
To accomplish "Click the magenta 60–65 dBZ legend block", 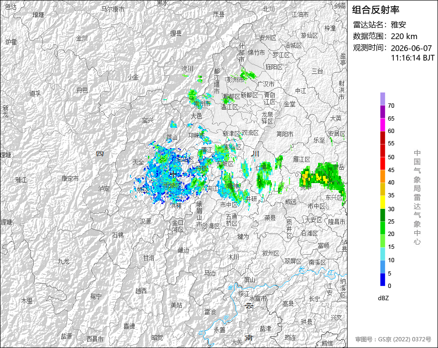I will click(x=383, y=125).
